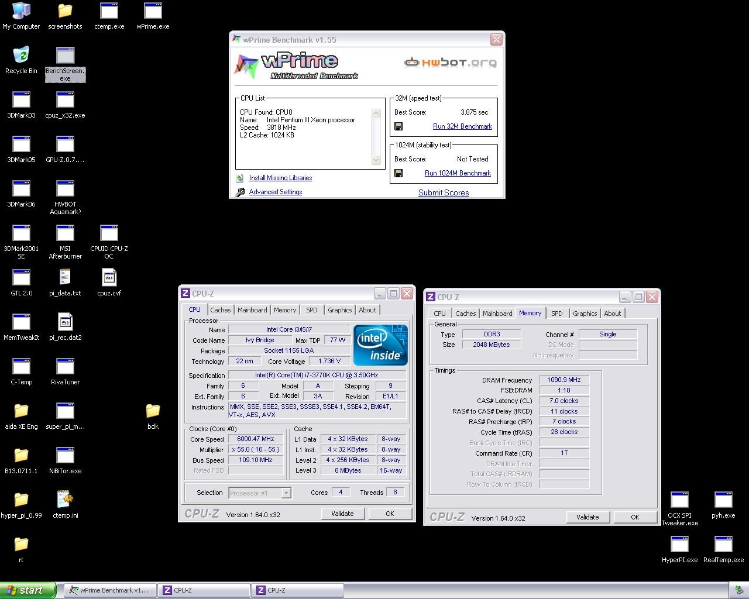Select the GPU-Z desktop icon
This screenshot has height=599, width=749.
pyautogui.click(x=65, y=149)
